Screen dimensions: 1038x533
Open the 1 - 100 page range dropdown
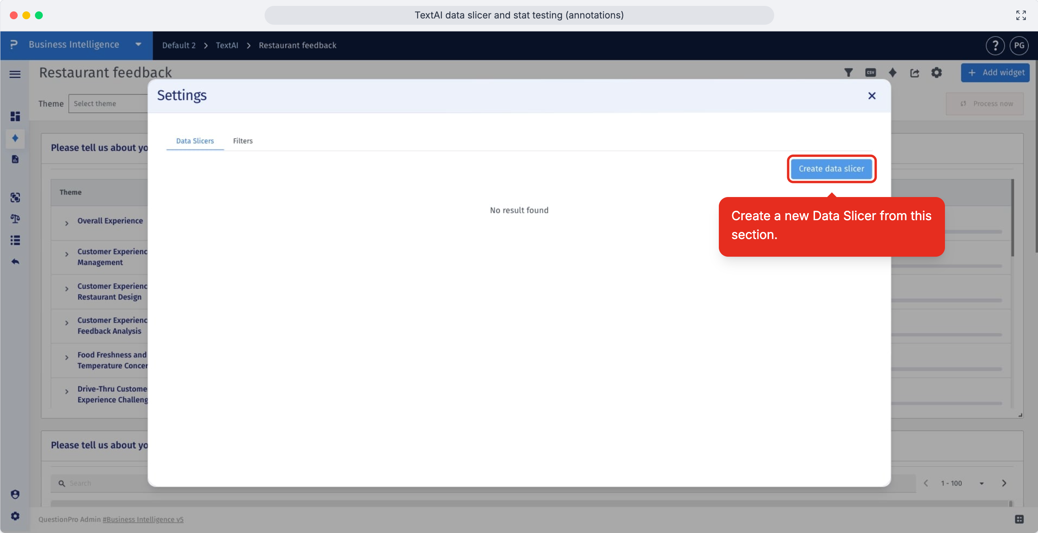(x=962, y=483)
